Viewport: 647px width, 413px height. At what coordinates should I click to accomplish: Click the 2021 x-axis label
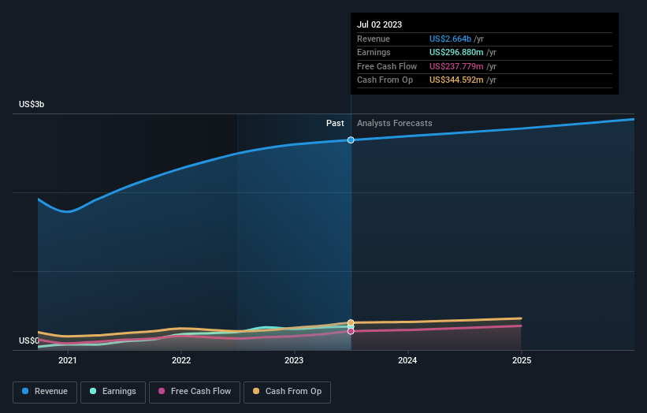(68, 361)
